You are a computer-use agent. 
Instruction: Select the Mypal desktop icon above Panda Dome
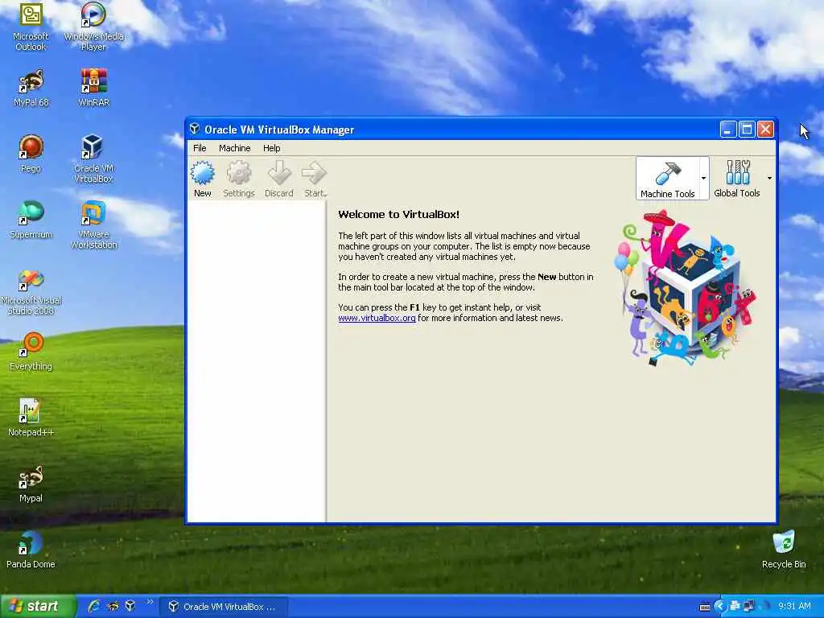pyautogui.click(x=31, y=484)
